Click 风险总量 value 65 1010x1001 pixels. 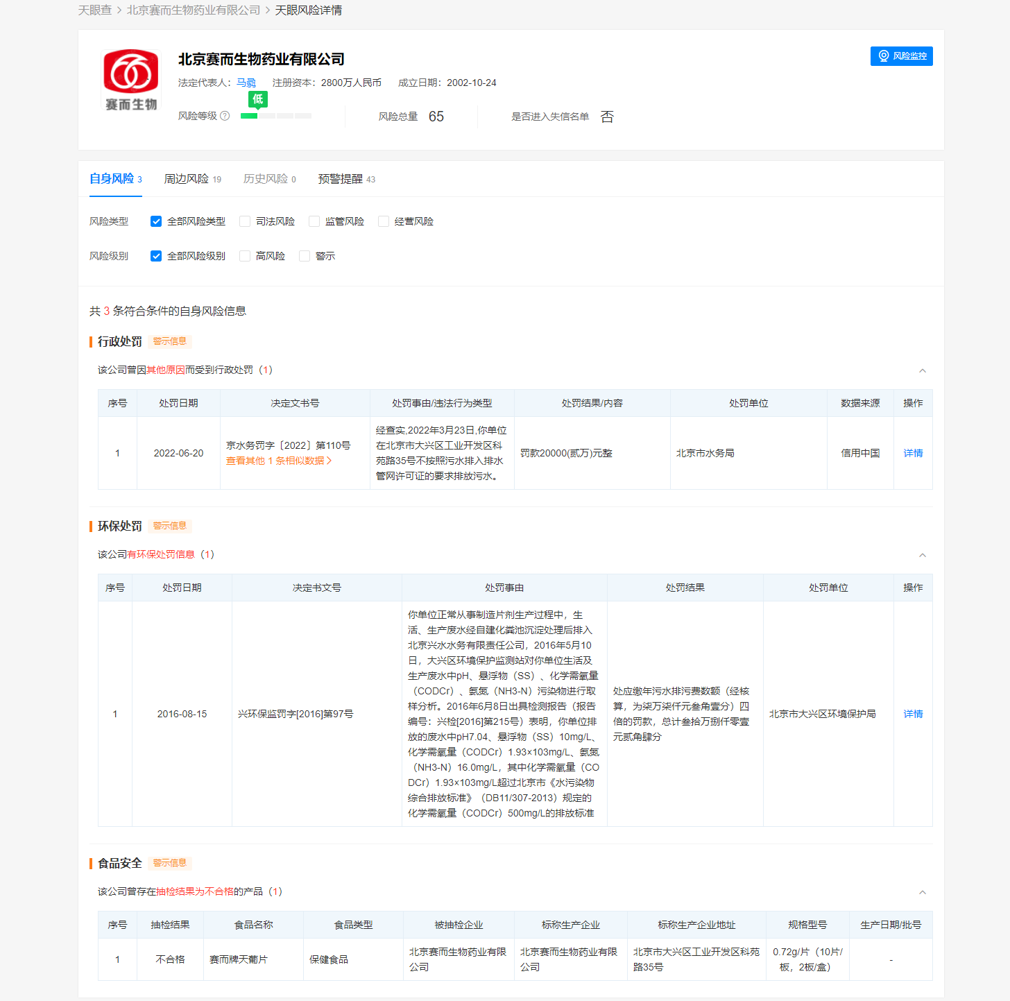(436, 117)
